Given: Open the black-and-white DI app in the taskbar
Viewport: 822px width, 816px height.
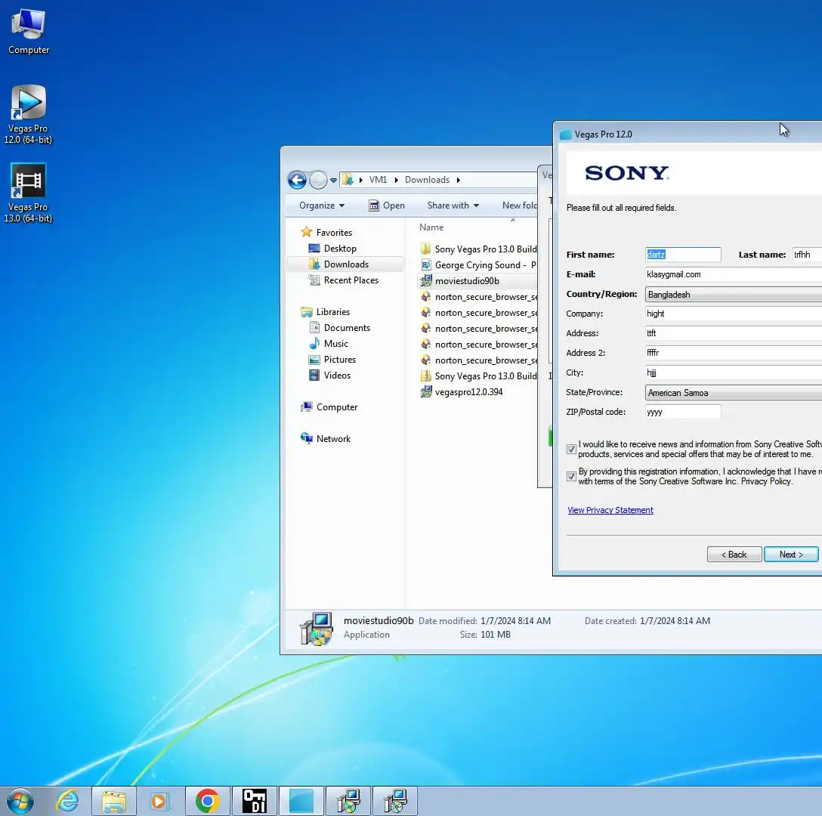Looking at the screenshot, I should coord(255,801).
